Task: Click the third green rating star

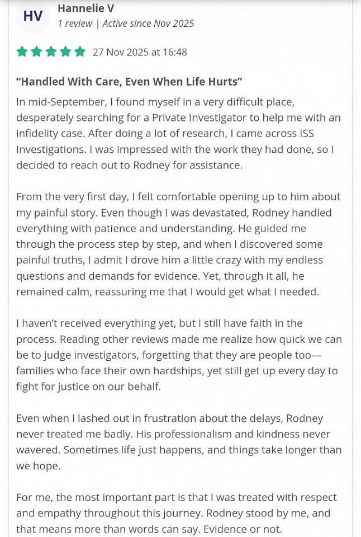Action: click(x=51, y=52)
